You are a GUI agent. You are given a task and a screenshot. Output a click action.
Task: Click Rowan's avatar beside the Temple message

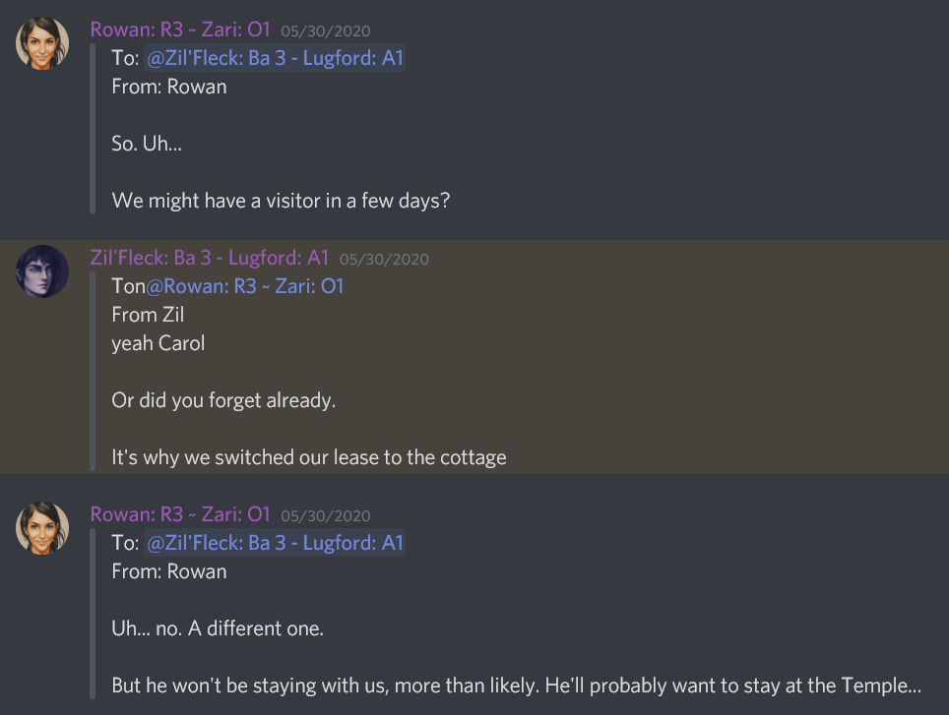click(42, 527)
